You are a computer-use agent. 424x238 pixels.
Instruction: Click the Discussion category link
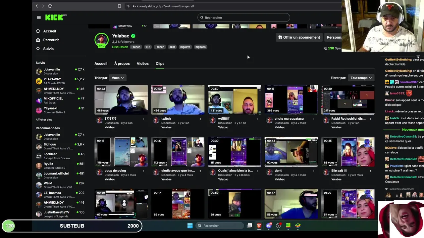[x=120, y=47]
